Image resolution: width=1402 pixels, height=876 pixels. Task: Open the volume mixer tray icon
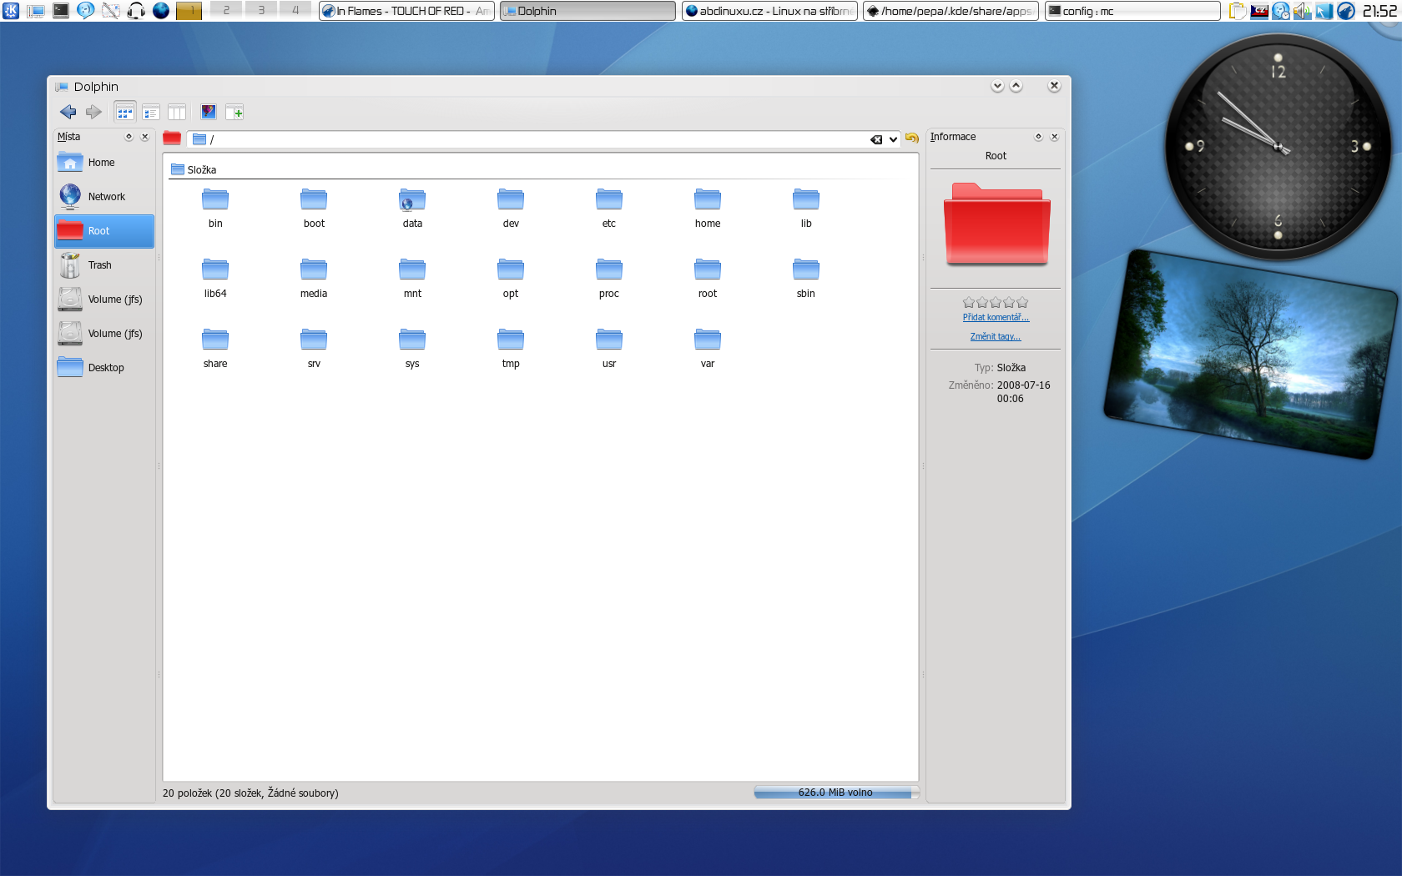click(x=1303, y=11)
